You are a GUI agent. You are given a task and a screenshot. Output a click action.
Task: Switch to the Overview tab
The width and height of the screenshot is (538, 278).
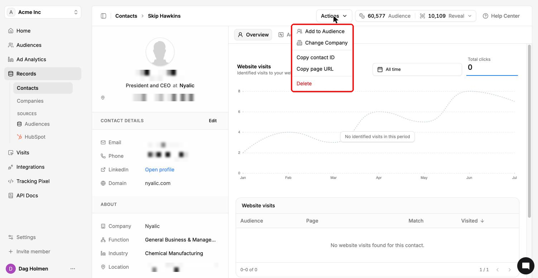[x=253, y=35]
